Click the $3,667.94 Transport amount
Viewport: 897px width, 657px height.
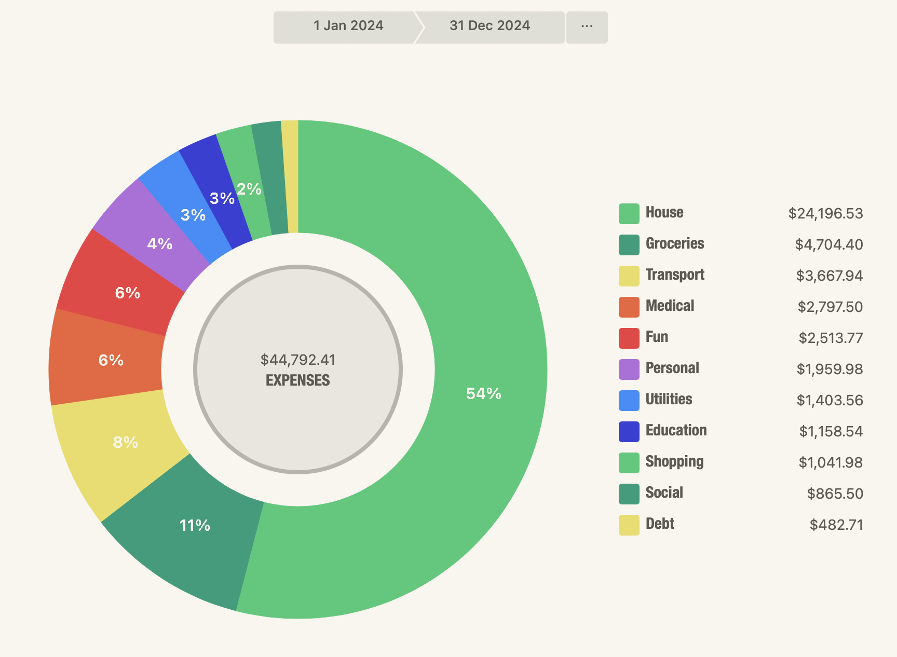pos(830,276)
